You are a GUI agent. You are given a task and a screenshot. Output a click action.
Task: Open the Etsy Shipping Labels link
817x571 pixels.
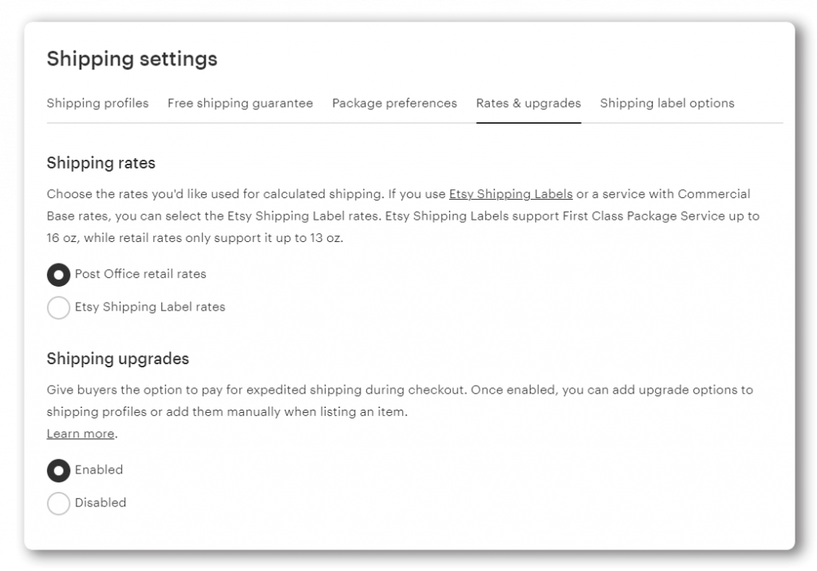pos(511,194)
